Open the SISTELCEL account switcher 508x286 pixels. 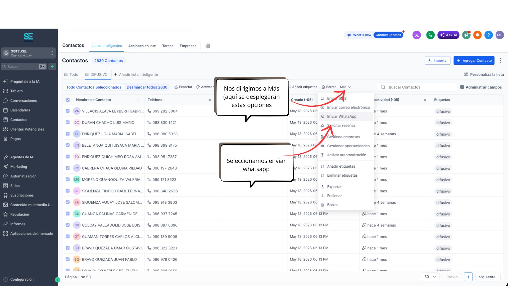pos(29,53)
